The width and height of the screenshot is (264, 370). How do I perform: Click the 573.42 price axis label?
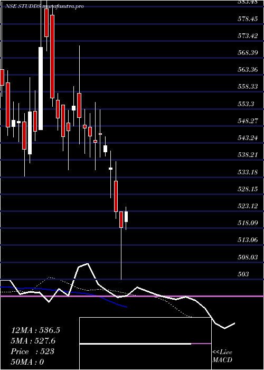[x=248, y=36]
